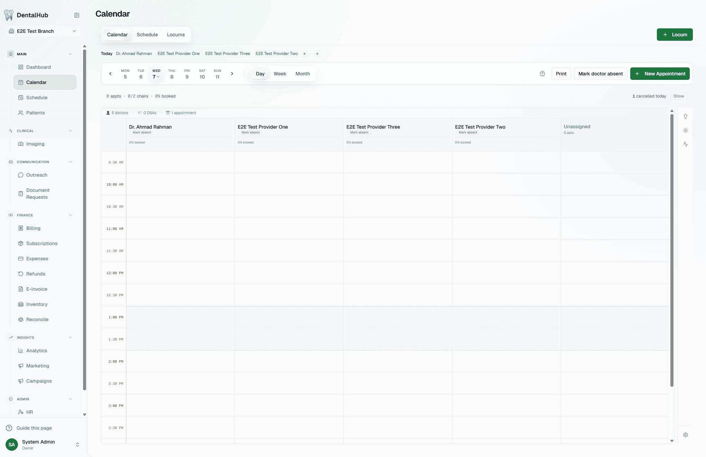The width and height of the screenshot is (706, 457).
Task: Select Thursday 8 in date strip
Action: click(172, 74)
